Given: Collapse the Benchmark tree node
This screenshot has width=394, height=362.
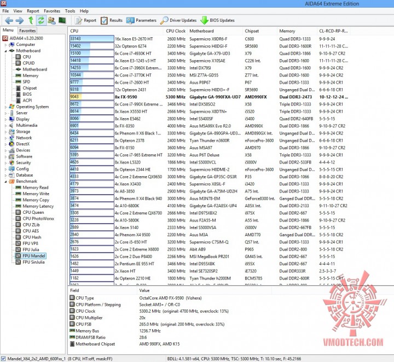Looking at the screenshot, I should point(6,182).
